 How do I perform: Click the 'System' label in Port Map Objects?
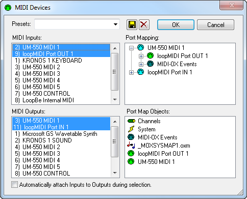pyautogui.click(x=146, y=129)
